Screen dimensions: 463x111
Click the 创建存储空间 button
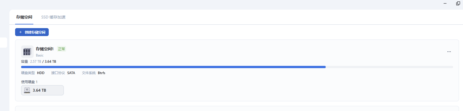coord(32,32)
